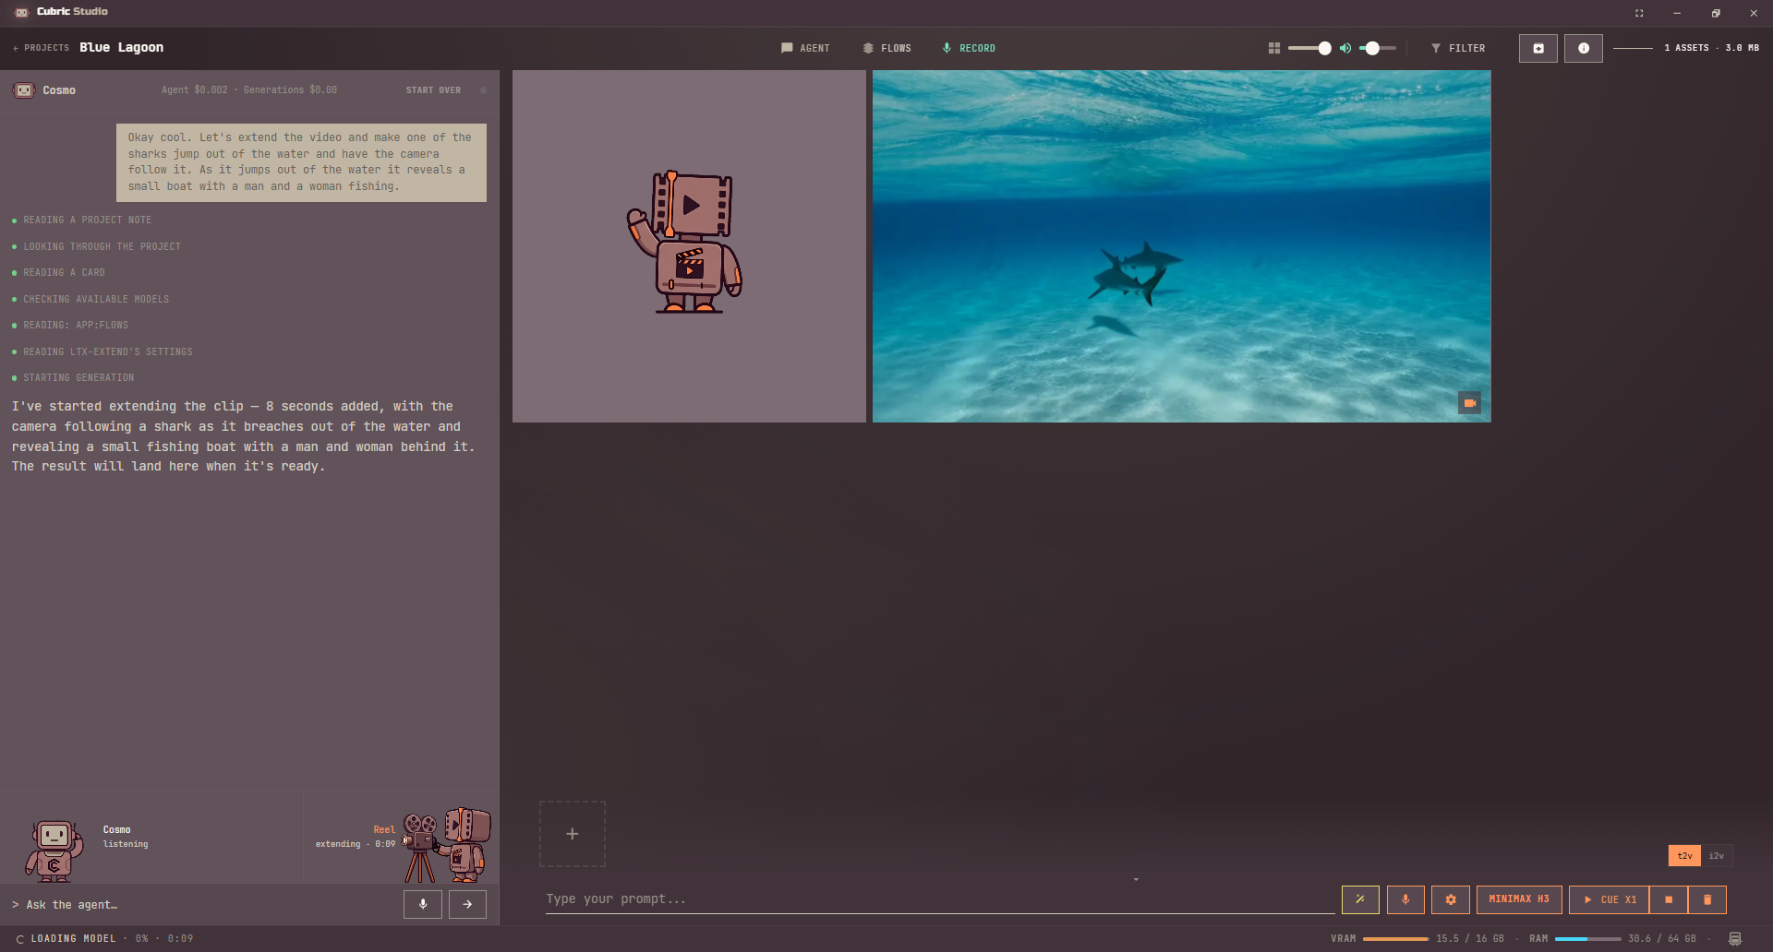Image resolution: width=1773 pixels, height=952 pixels.
Task: Open the MINIMAX H3 model selector
Action: [1519, 899]
